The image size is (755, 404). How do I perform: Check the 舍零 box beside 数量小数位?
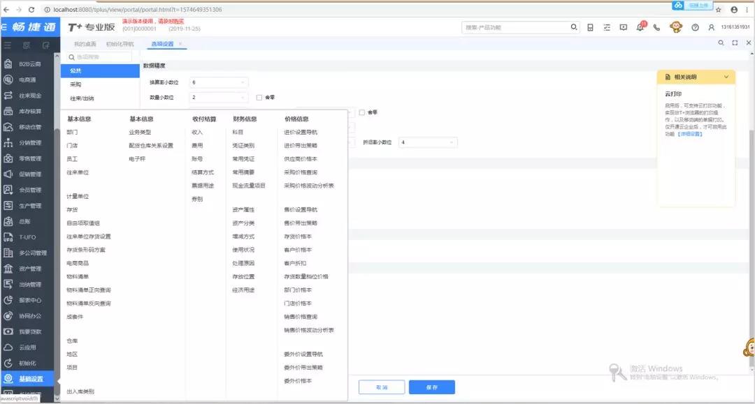coord(259,98)
